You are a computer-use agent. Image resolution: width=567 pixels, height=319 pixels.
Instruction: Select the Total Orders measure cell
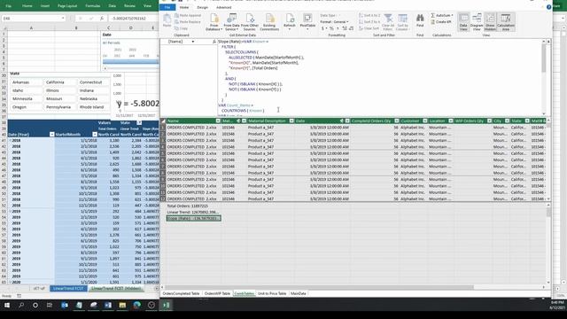tap(193, 206)
